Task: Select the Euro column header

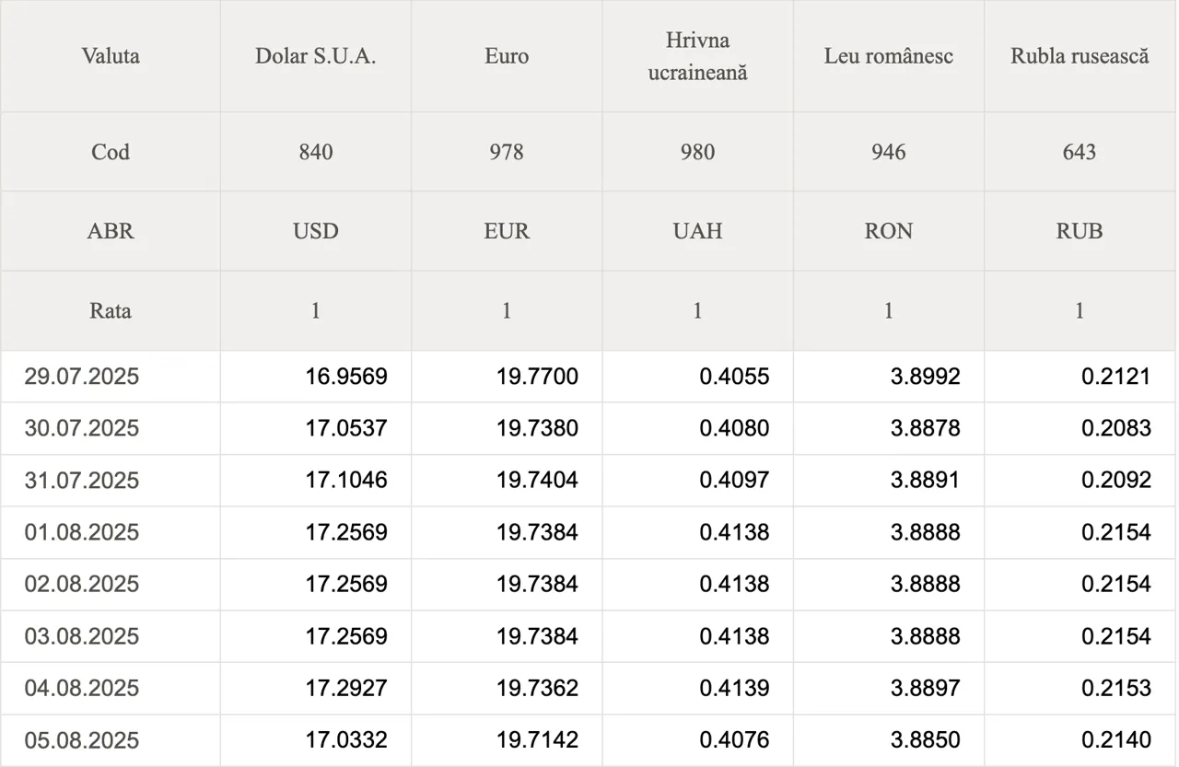Action: pos(507,56)
